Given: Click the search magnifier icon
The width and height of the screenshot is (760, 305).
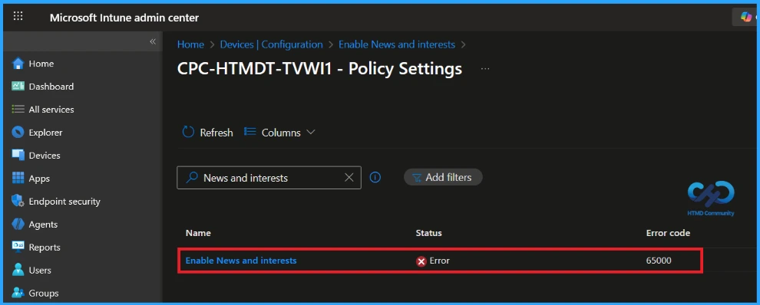Looking at the screenshot, I should [x=192, y=178].
